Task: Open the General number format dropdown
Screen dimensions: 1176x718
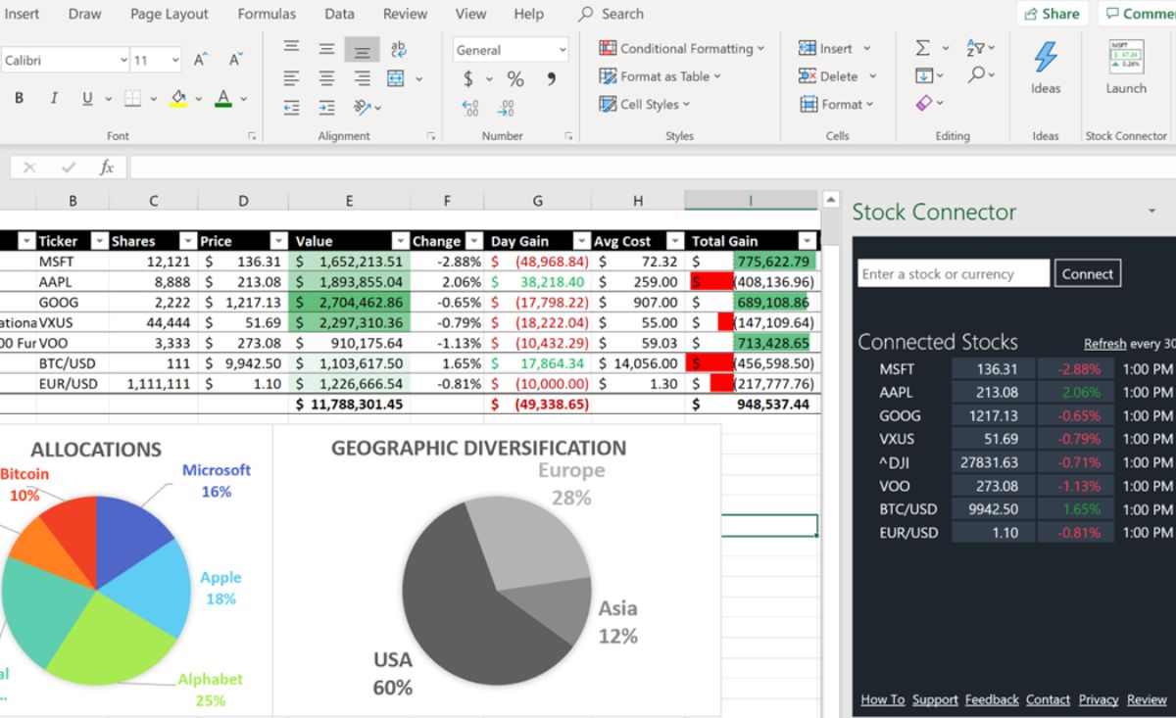Action: [x=563, y=50]
